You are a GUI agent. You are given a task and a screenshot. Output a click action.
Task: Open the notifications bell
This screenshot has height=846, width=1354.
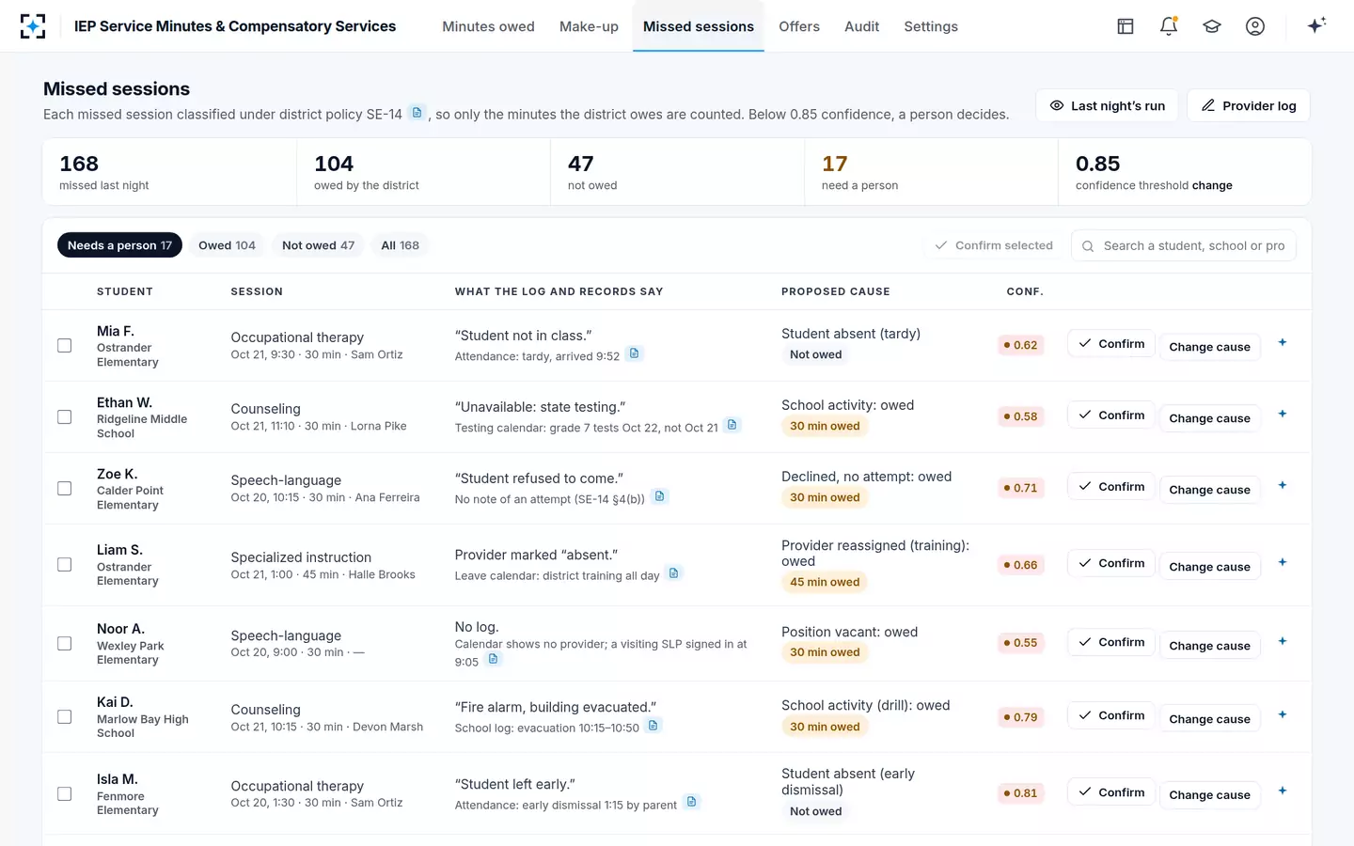tap(1169, 26)
